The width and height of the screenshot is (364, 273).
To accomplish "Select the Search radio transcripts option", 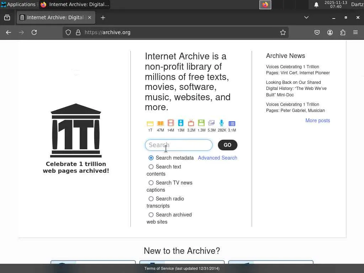I will coord(151,199).
